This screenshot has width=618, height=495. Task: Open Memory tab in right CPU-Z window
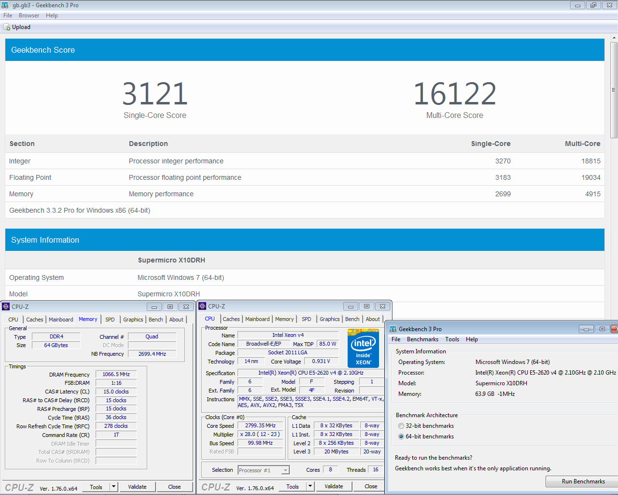[284, 319]
